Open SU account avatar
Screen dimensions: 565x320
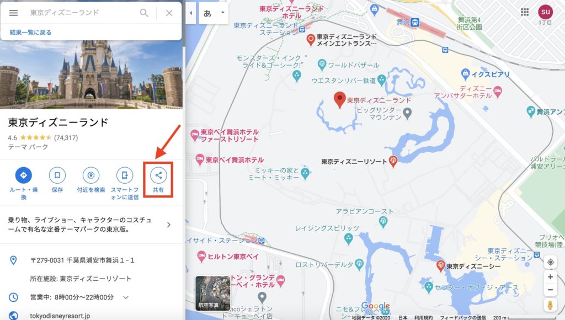point(546,12)
